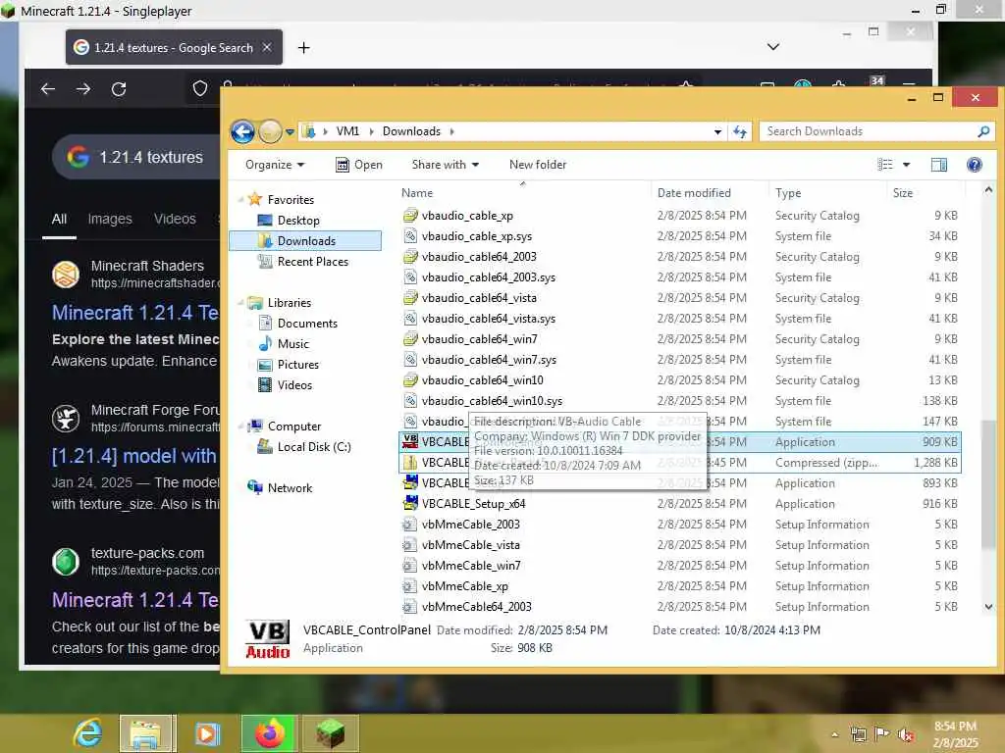Select vbaudio_cable64_win7 catalog icon
1005x753 pixels.
pyautogui.click(x=410, y=339)
